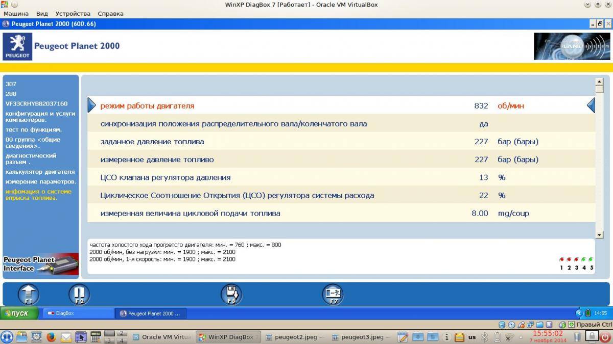Screen dimensions: 613x344
Task: Click 'тест по функциям' in left panel
Action: (x=34, y=129)
